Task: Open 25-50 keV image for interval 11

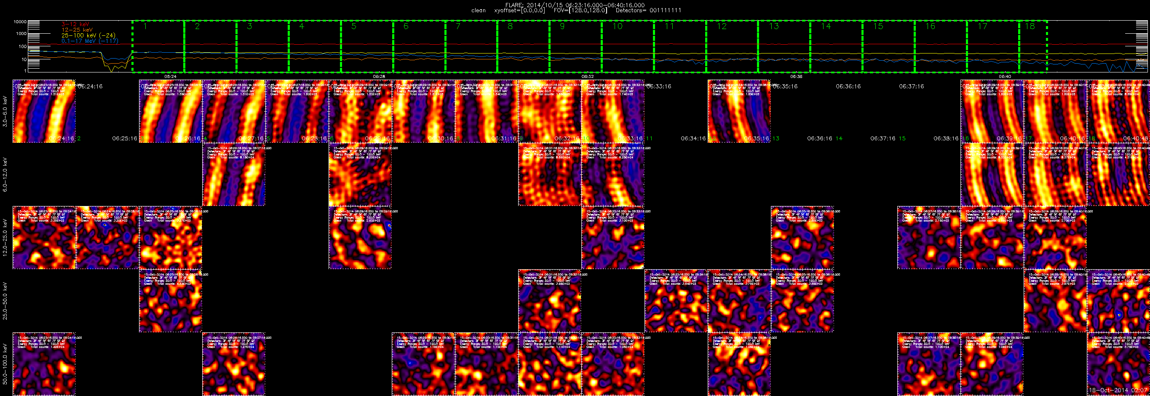Action: click(x=675, y=301)
